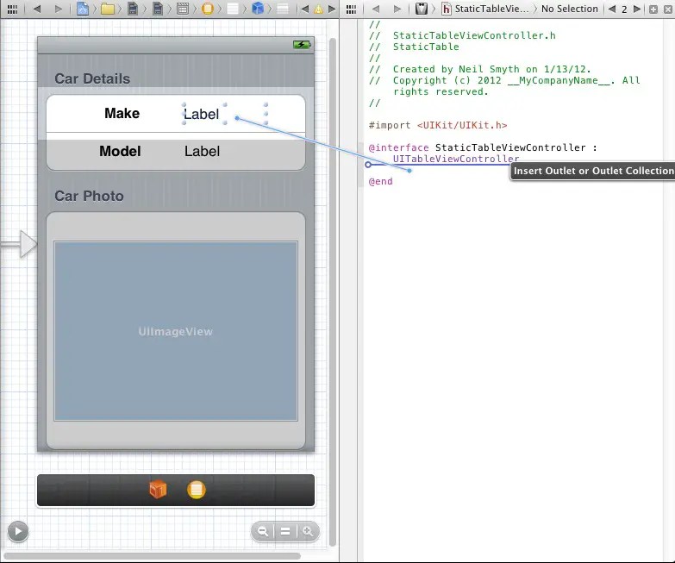Image resolution: width=675 pixels, height=563 pixels.
Task: Select First Responder orange cube in dock
Action: tap(158, 490)
